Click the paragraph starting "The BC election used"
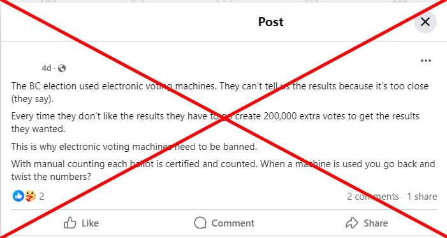 coord(220,92)
